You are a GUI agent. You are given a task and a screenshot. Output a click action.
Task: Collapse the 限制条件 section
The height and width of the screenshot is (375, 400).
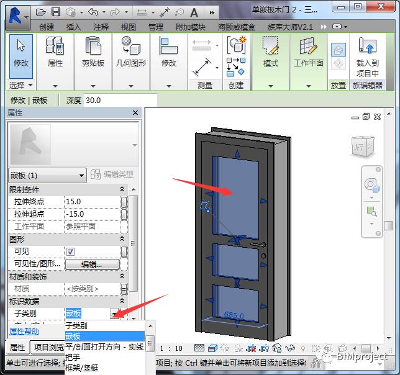pos(122,189)
